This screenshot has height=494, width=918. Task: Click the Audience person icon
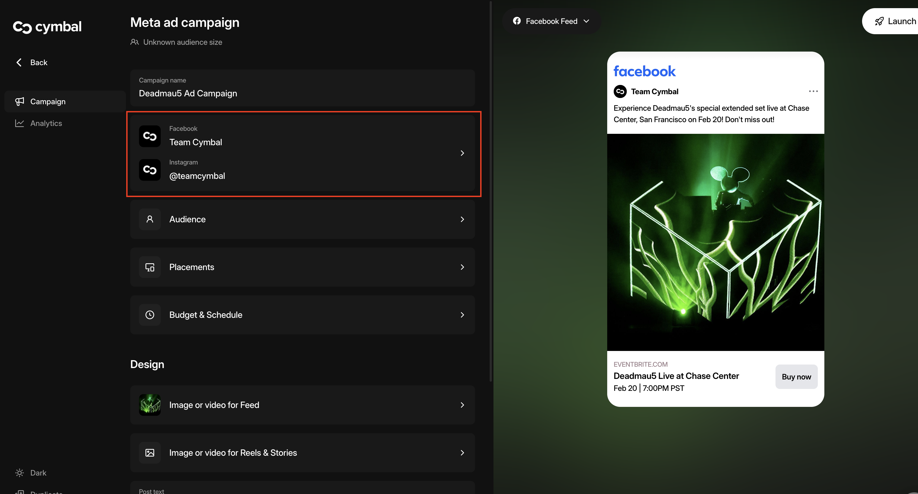coord(150,219)
